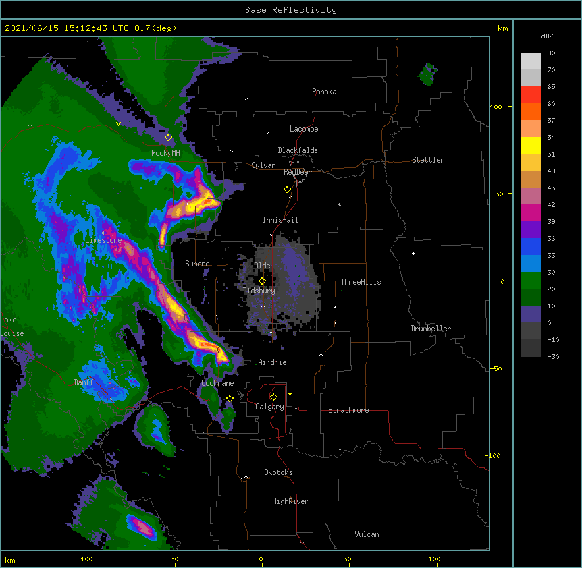Select the 36 dBZ blue legend swatch

pos(531,246)
